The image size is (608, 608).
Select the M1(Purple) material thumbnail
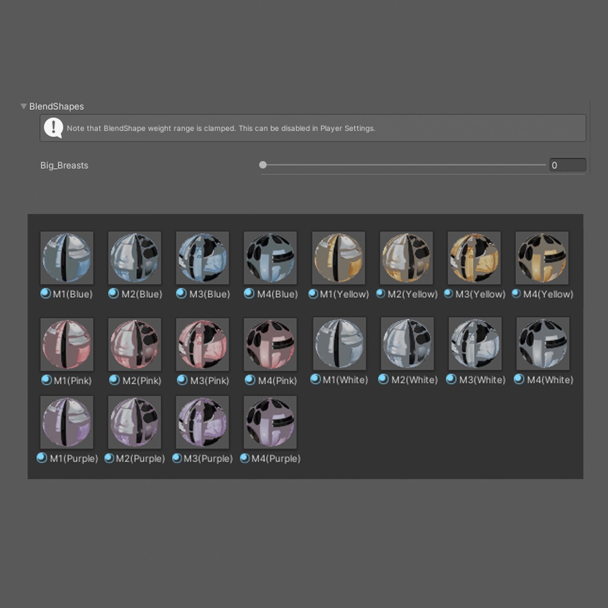66,422
